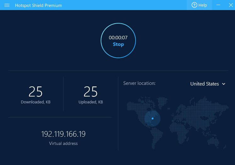Click the Uploaded, KB value 25
The image size is (235, 165).
[x=91, y=92]
